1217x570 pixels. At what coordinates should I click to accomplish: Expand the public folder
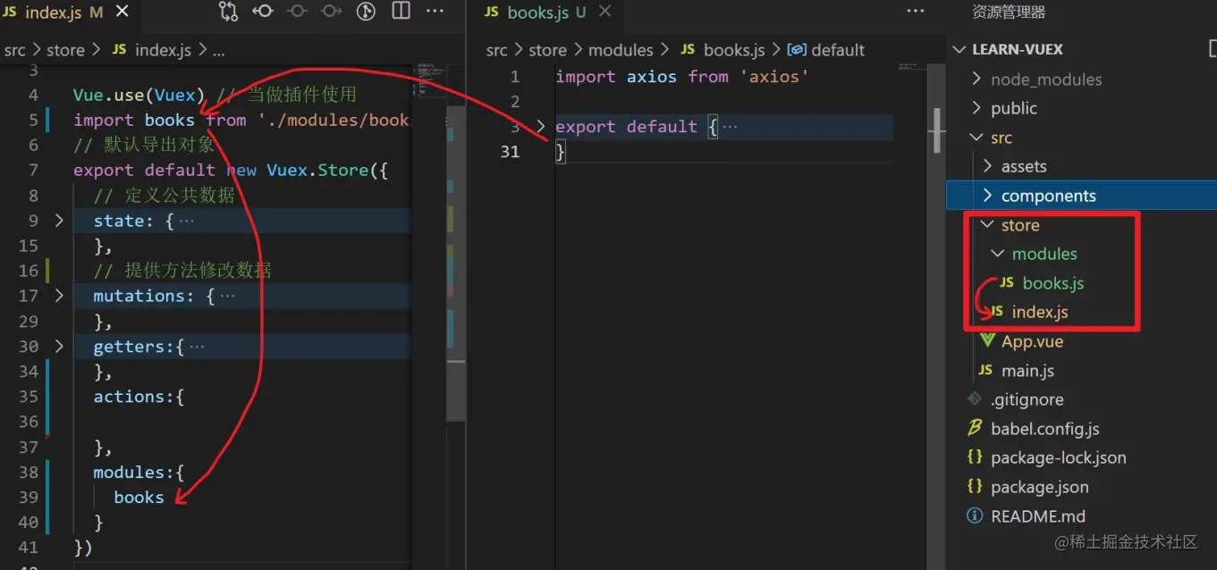point(976,108)
